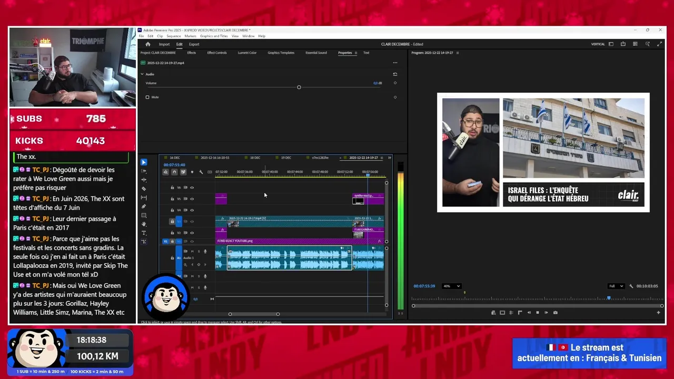
Task: Open Graphics and Titles menu
Action: point(214,36)
